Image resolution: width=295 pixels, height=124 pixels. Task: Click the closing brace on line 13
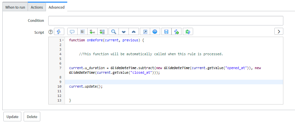(70, 101)
